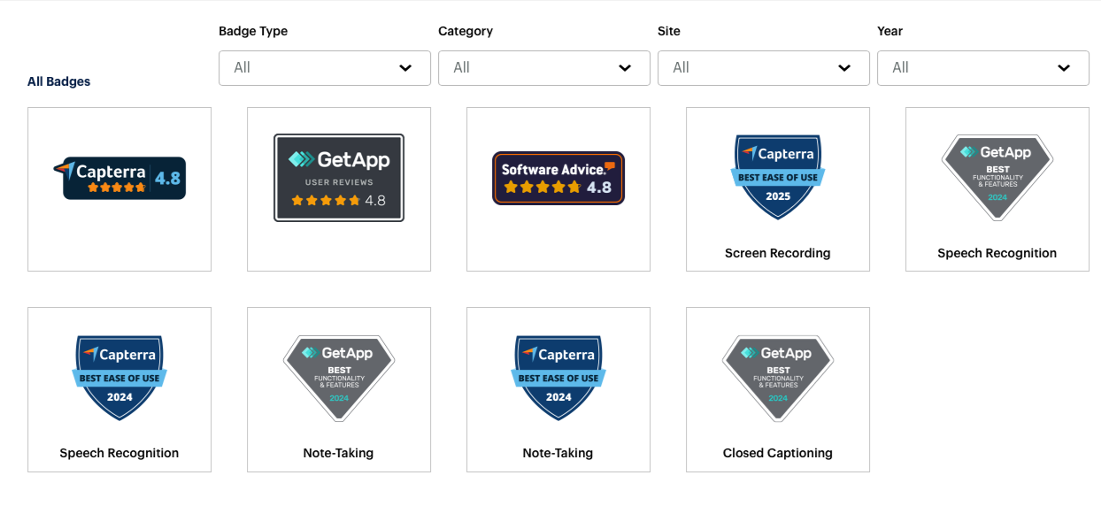Click the Screen Recording label

pyautogui.click(x=778, y=253)
